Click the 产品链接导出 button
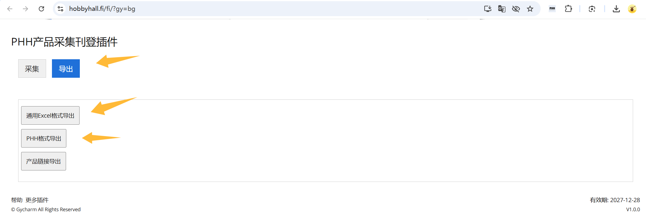This screenshot has height=220, width=646. tap(43, 161)
